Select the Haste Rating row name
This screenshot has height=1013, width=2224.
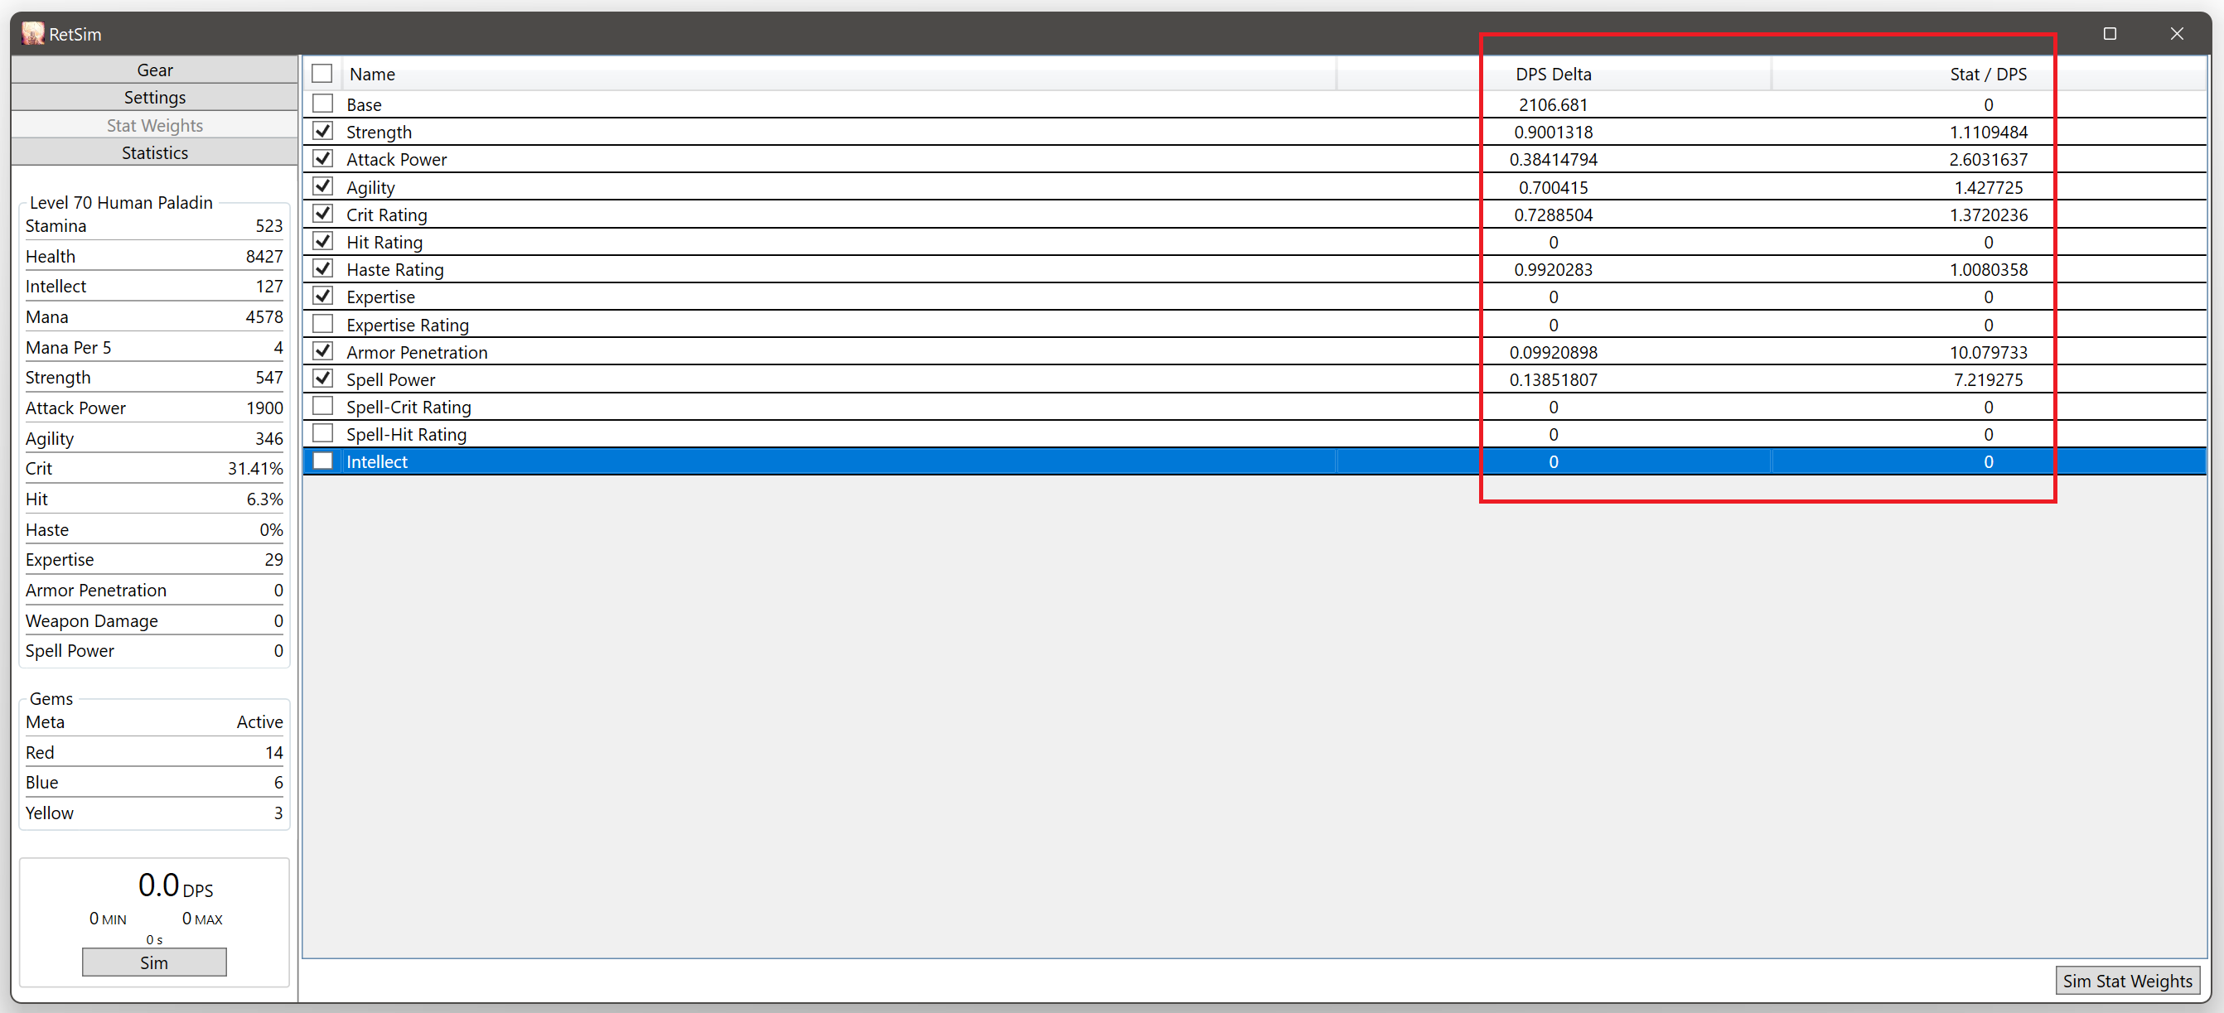[x=394, y=270]
